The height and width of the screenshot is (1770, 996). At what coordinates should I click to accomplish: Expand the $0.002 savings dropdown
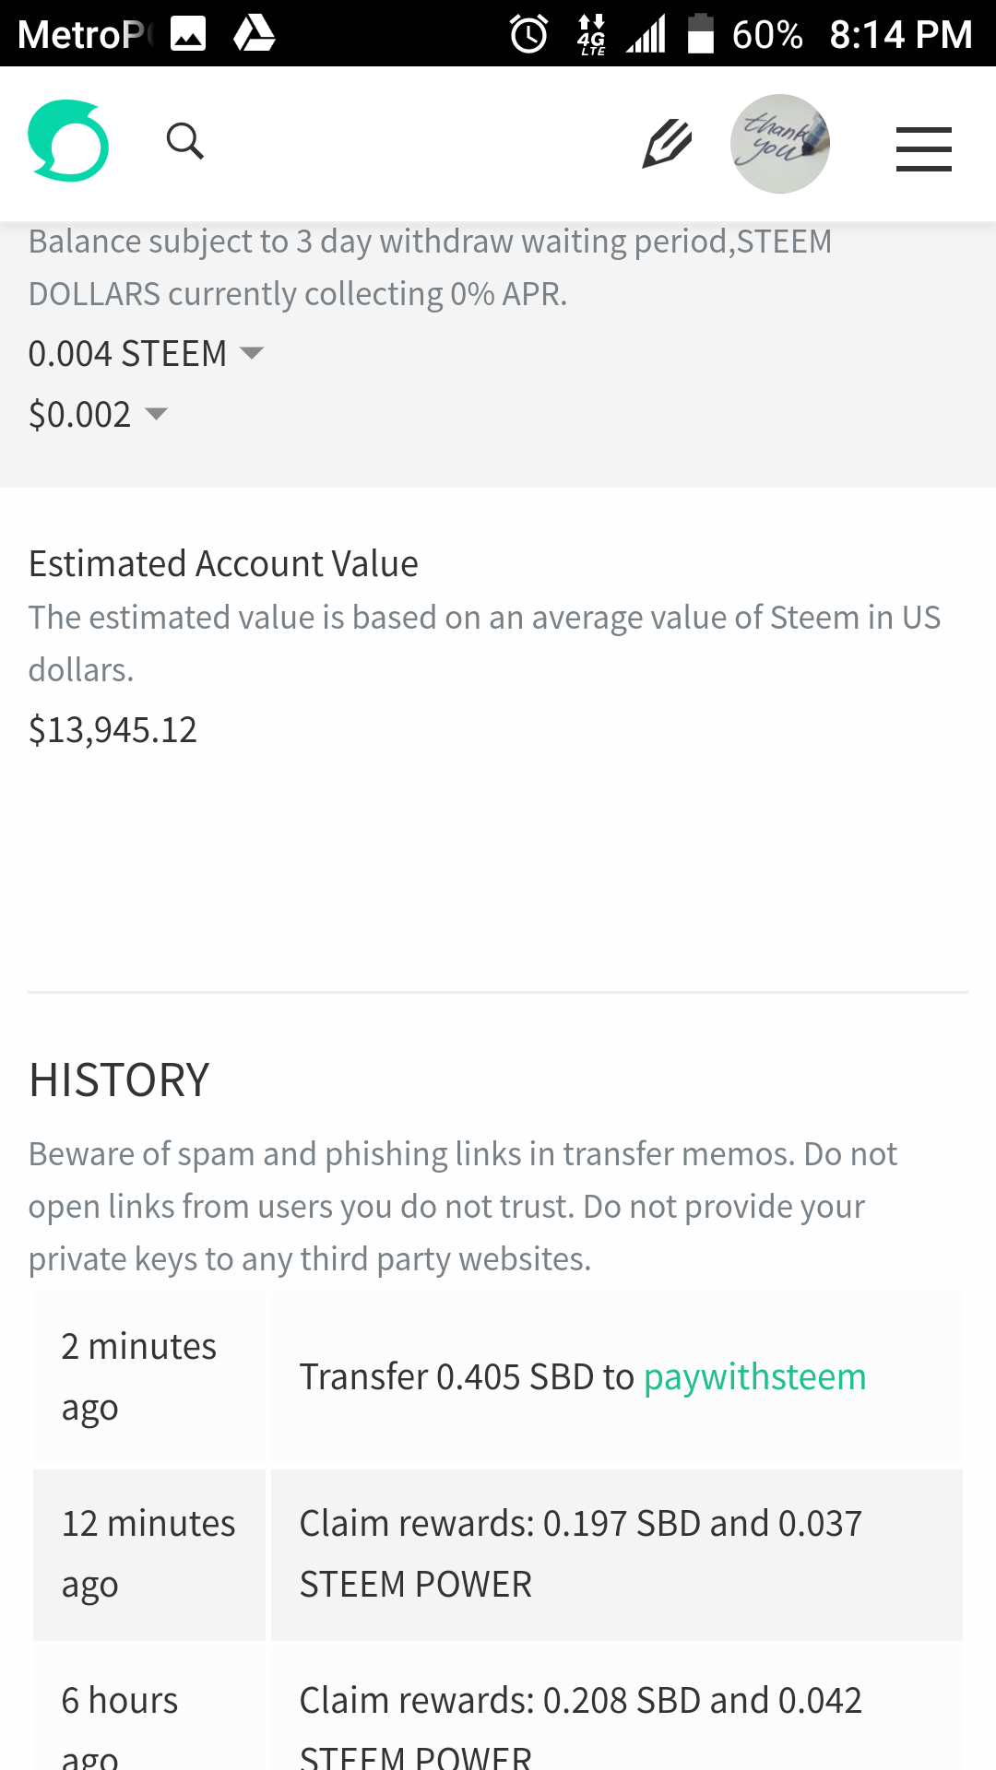click(x=98, y=415)
